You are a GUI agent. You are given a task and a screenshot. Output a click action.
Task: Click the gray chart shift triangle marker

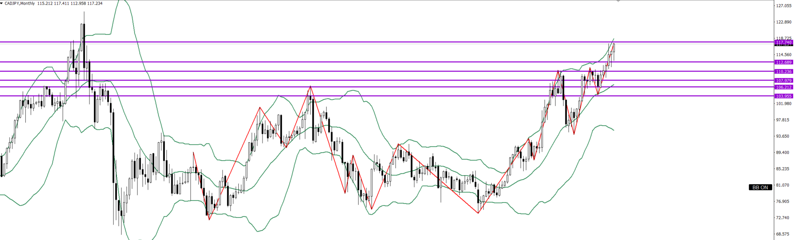[x=618, y=1]
